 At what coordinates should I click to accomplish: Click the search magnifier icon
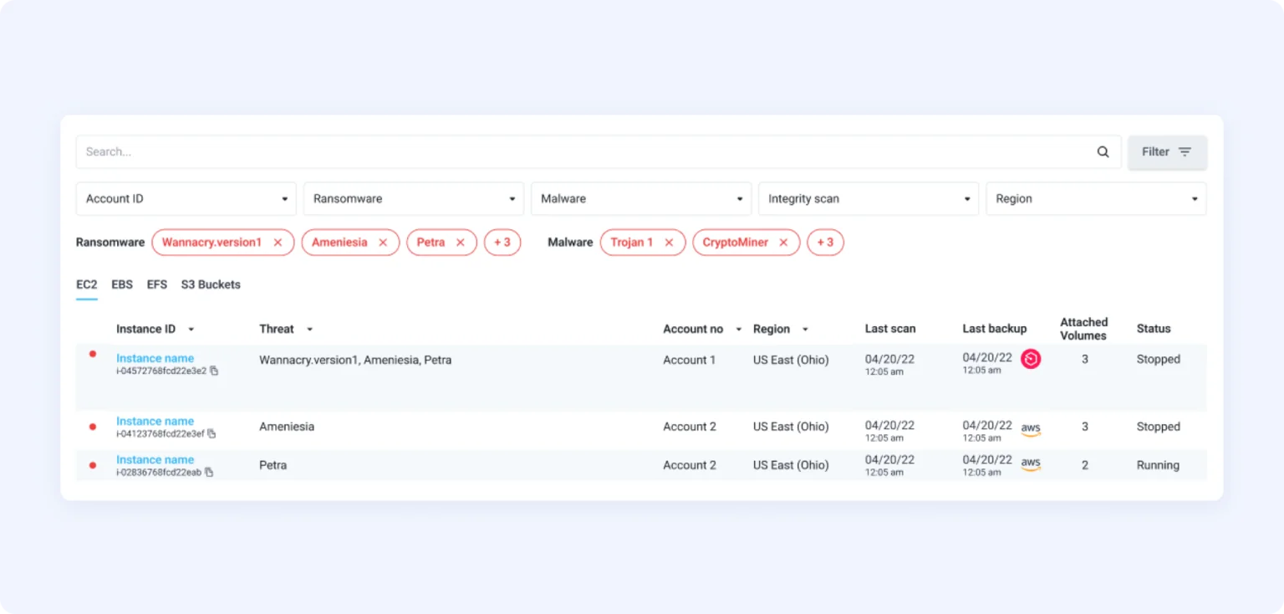point(1103,152)
